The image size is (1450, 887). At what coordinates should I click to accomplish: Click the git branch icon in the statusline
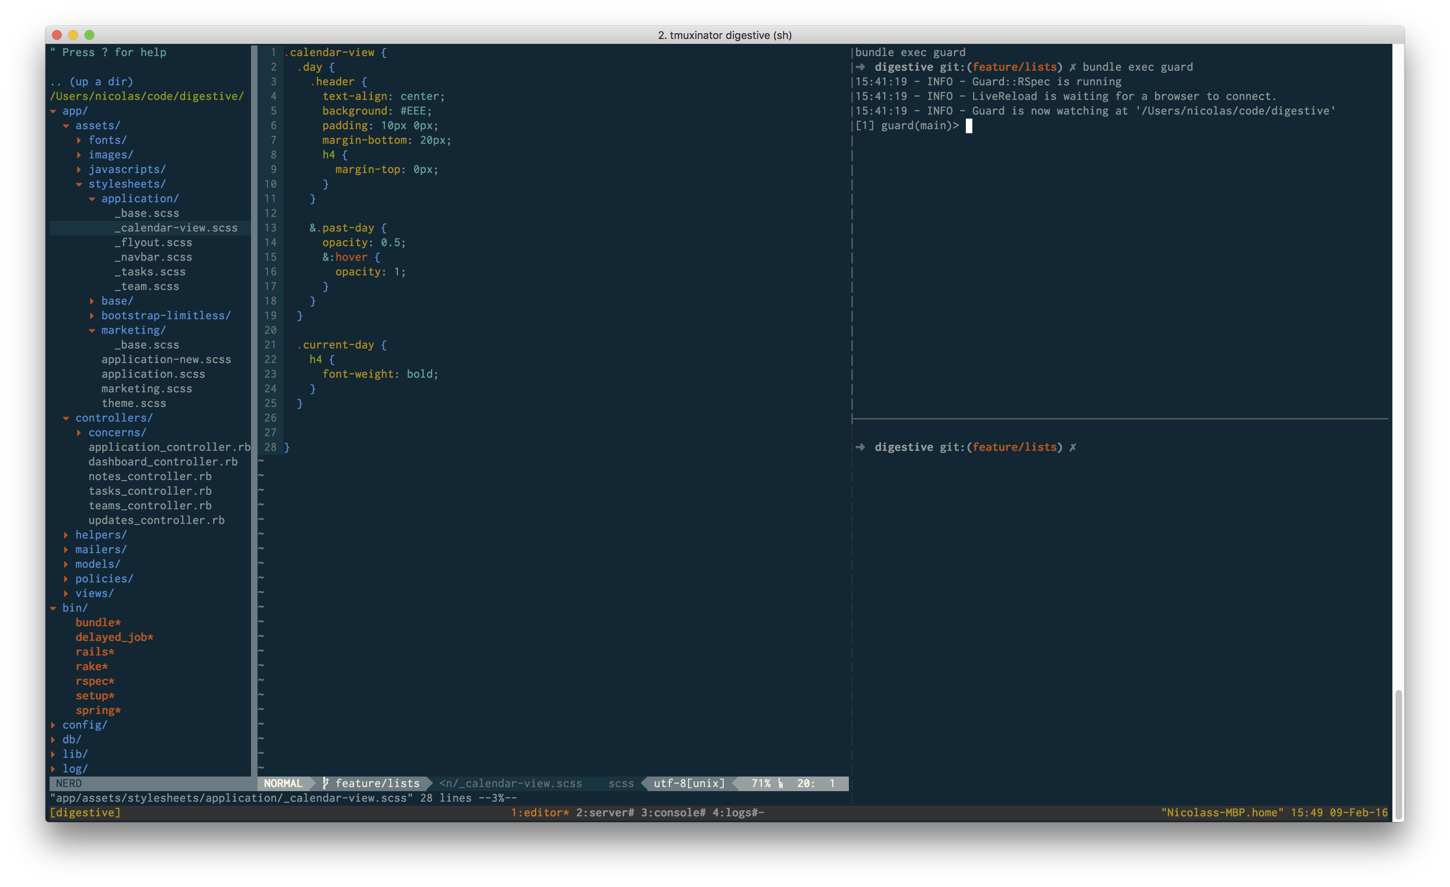click(325, 783)
